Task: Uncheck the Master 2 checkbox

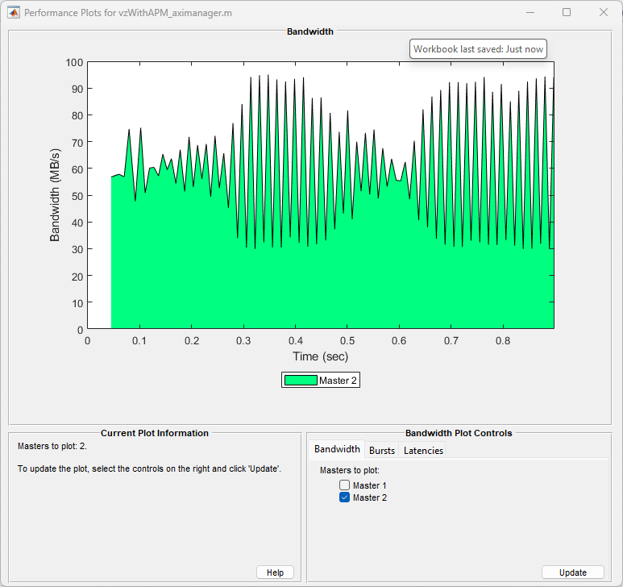Action: [x=345, y=497]
